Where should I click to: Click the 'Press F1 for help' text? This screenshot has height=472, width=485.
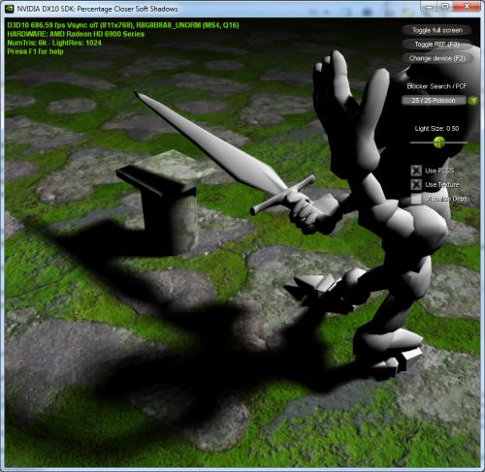pyautogui.click(x=35, y=51)
